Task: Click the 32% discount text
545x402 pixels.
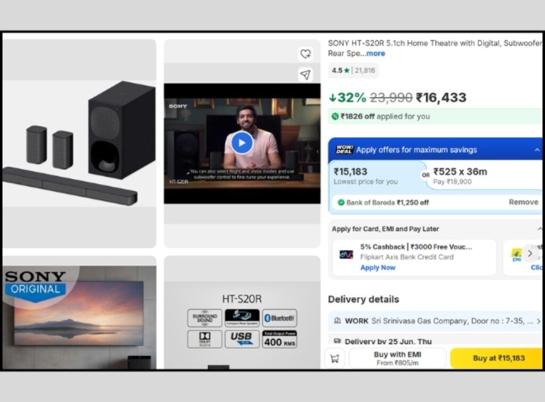Action: pos(348,97)
